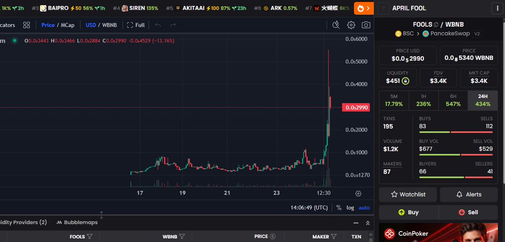Click the WBNB column filter icon
This screenshot has width=505, height=242.
(x=182, y=237)
